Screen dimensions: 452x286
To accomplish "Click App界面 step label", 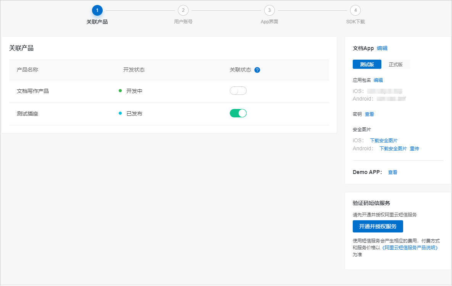I will click(269, 22).
